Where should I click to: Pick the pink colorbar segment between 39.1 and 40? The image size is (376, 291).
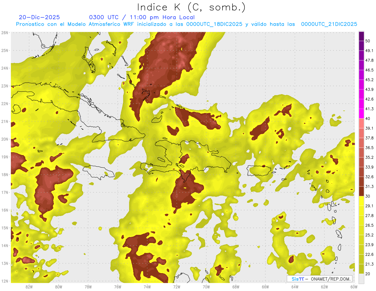pos(361,123)
